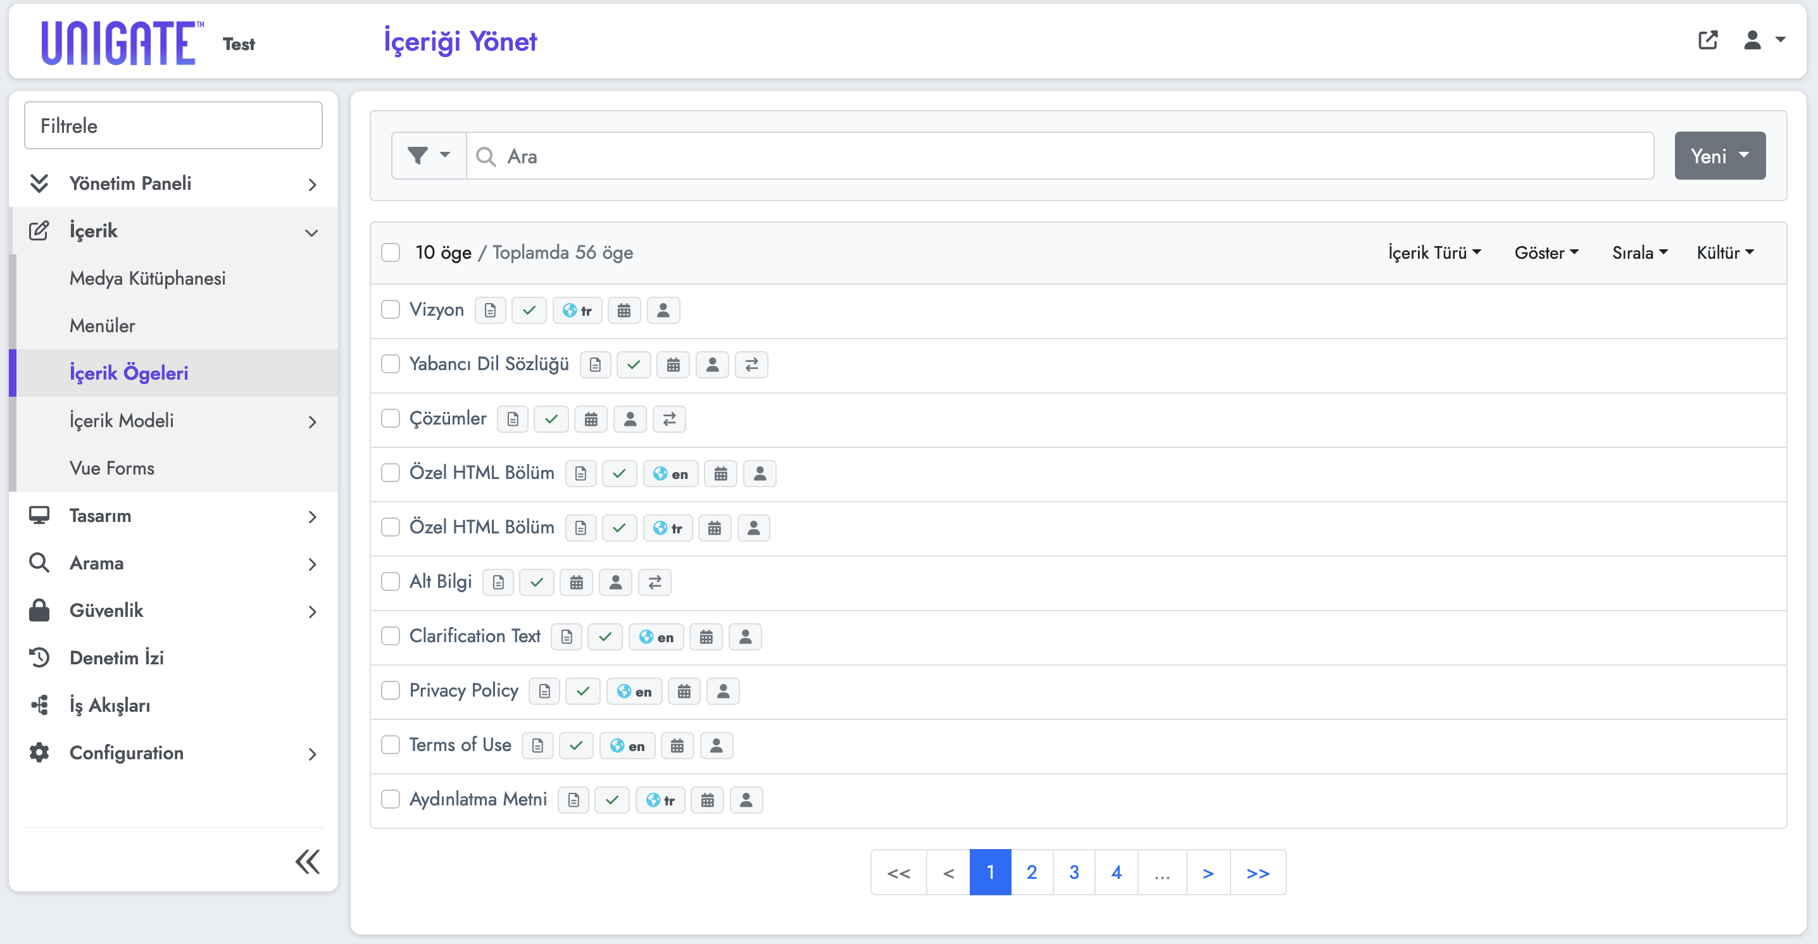Go to page 2
The height and width of the screenshot is (944, 1818).
point(1032,872)
